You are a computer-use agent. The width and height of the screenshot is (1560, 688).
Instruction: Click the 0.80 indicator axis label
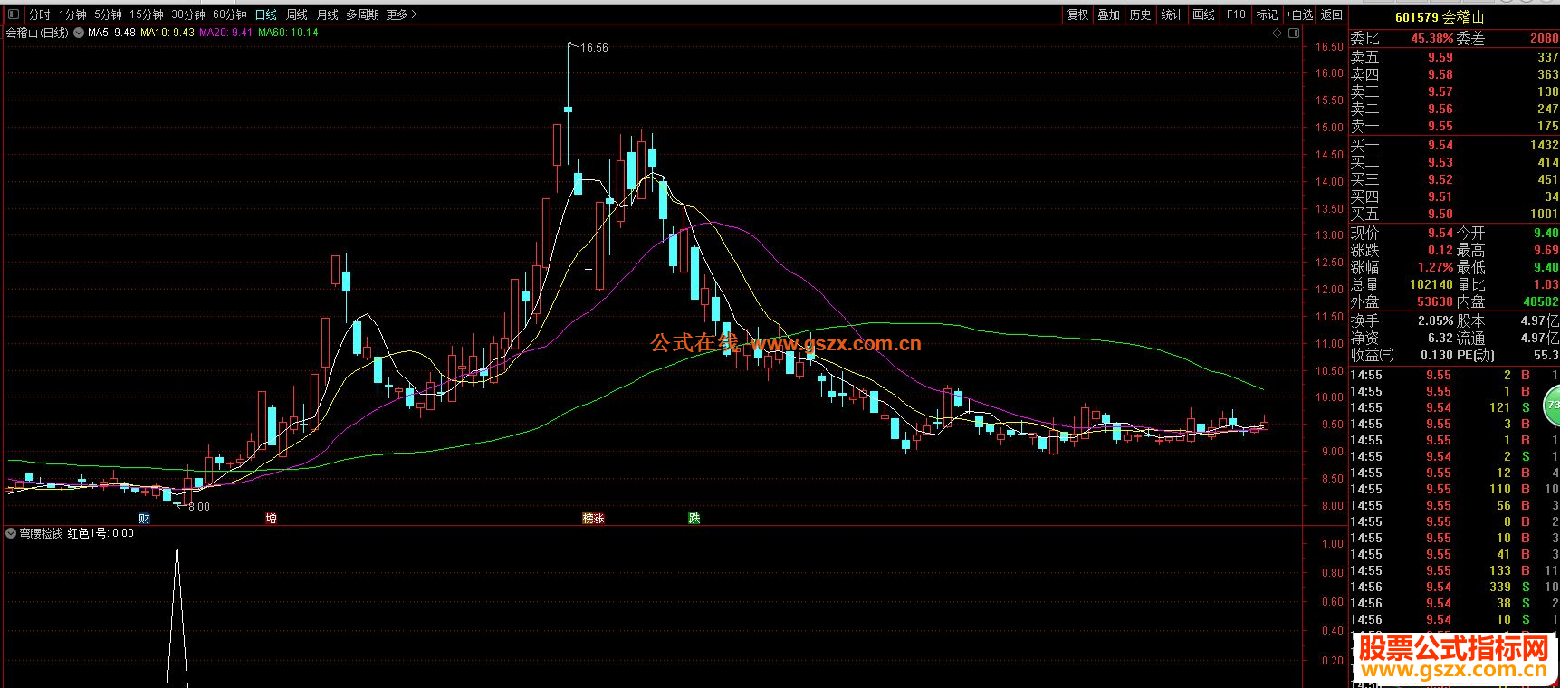pos(1332,573)
